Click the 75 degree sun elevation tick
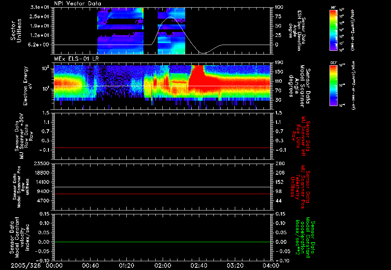Screen dimensions: 391x270 pos(278,16)
